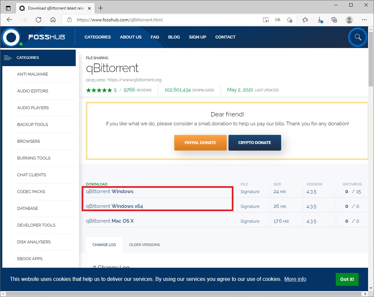
Task: Open browser Settings and more menu
Action: click(x=364, y=20)
